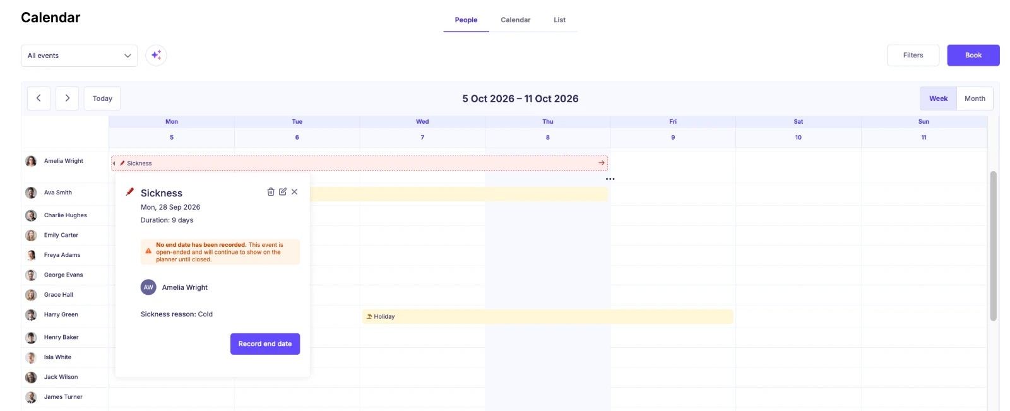The width and height of the screenshot is (1010, 411).
Task: Click the name James Turner in people list
Action: (x=63, y=397)
